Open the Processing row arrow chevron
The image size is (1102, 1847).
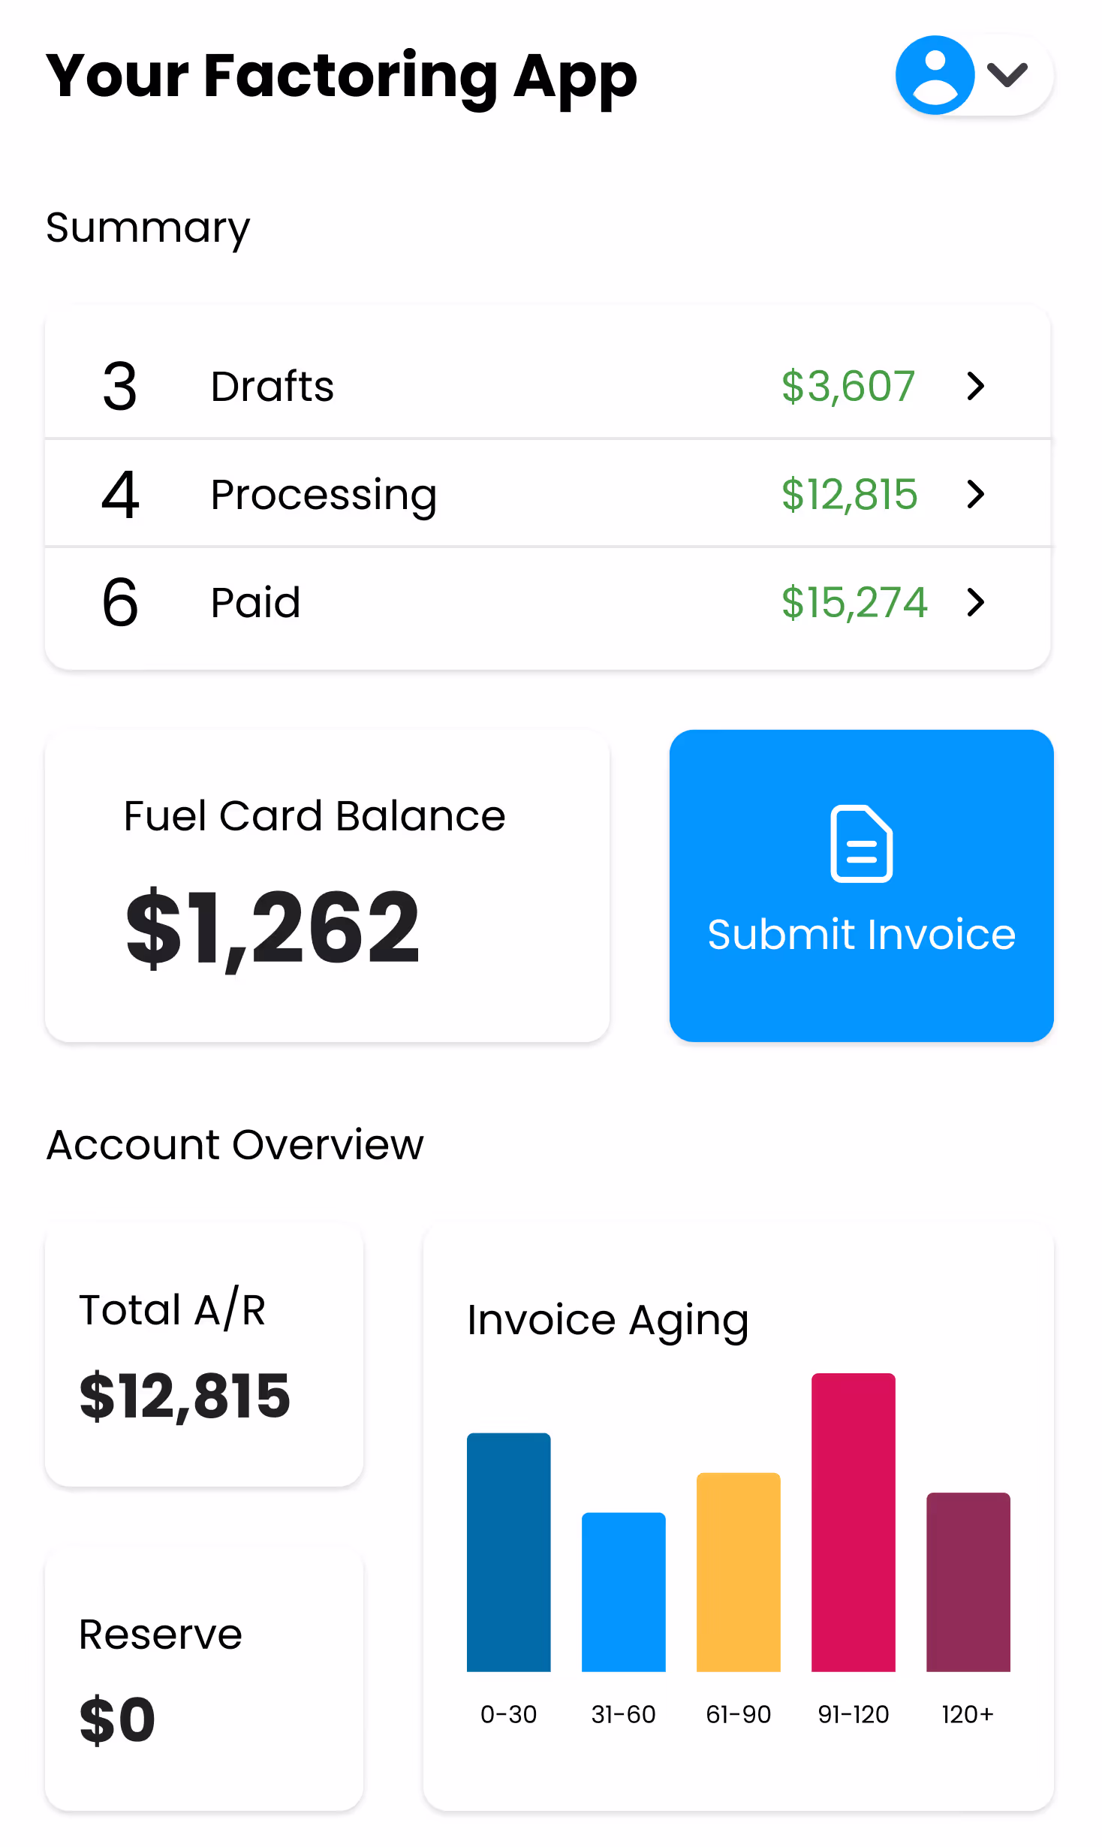coord(975,494)
